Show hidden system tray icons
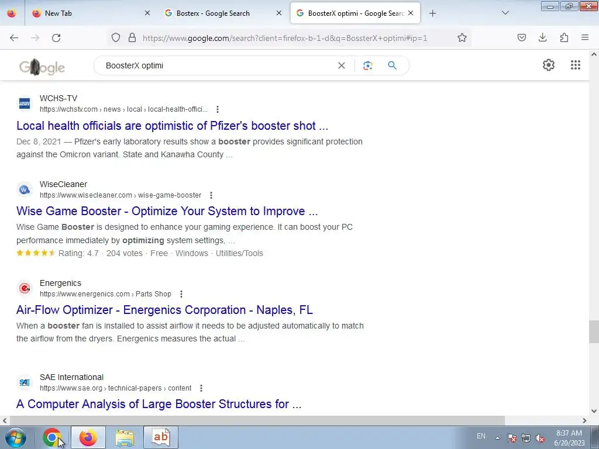 pyautogui.click(x=497, y=438)
